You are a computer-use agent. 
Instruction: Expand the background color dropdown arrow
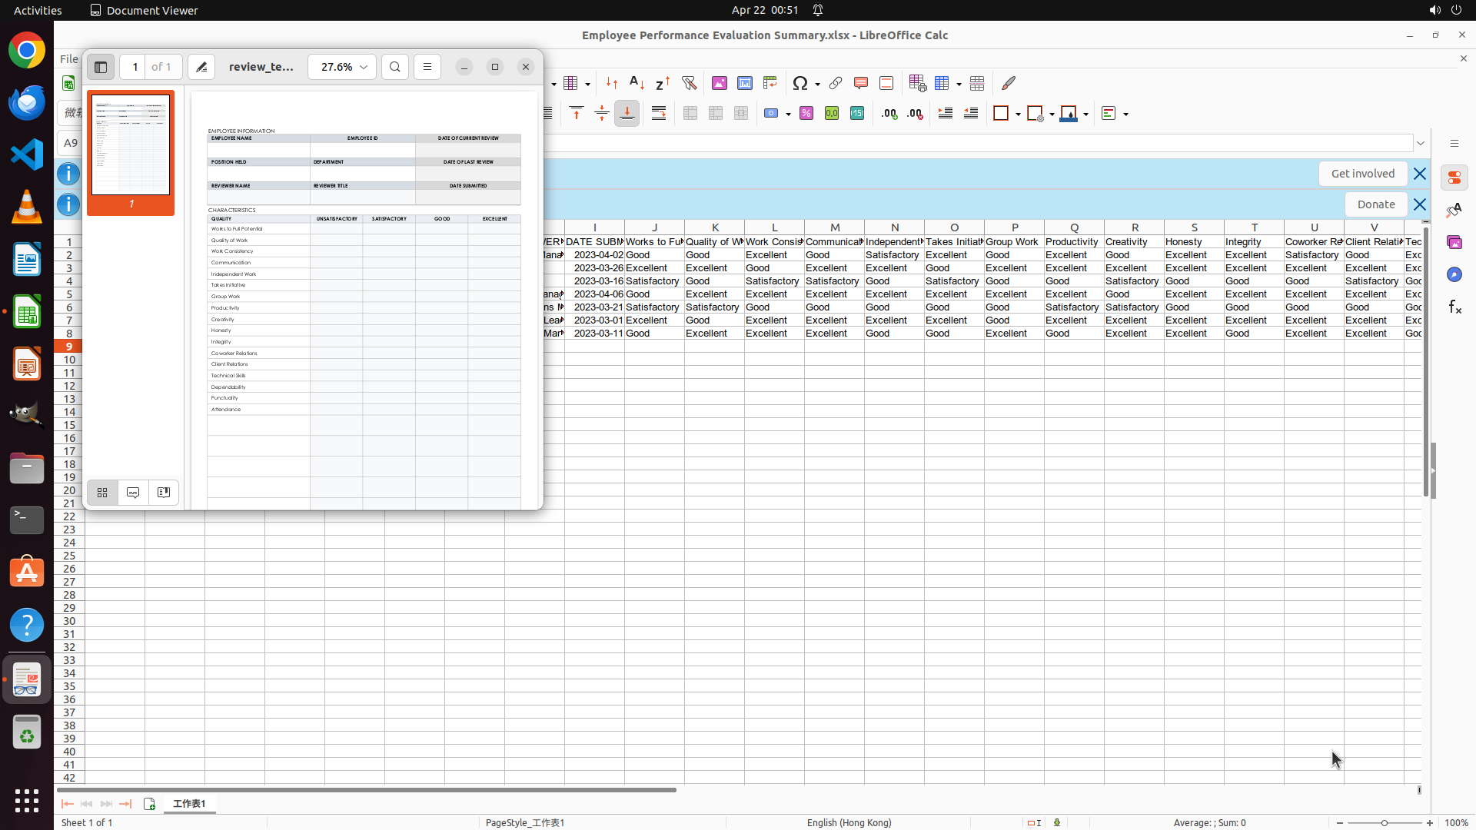pyautogui.click(x=1085, y=115)
